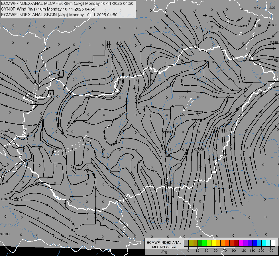Click legend tick value 50
The height and width of the screenshot is (256, 279).
216,251
